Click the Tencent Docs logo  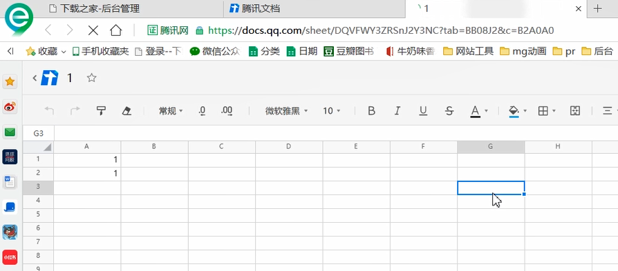pyautogui.click(x=50, y=78)
